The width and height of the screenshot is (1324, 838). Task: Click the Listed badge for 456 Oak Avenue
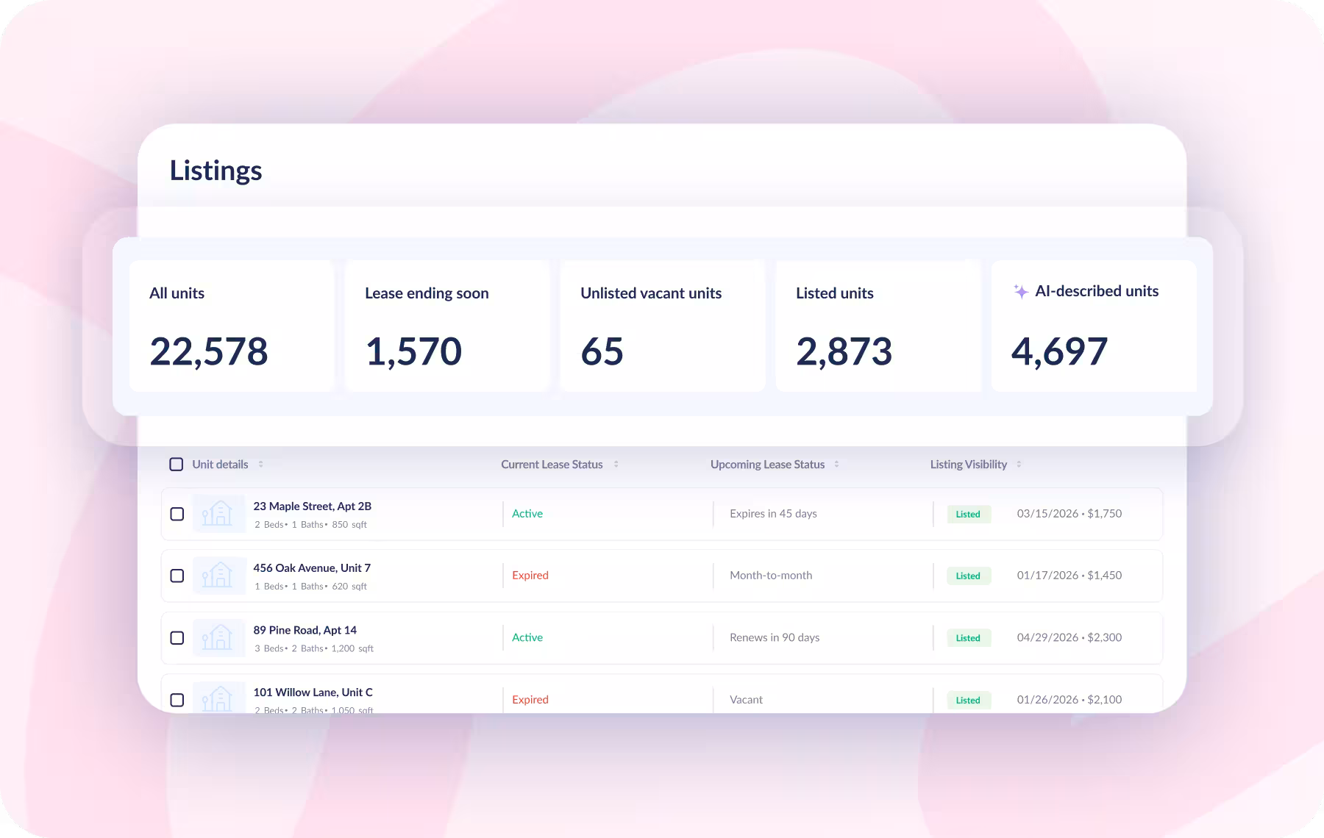pos(968,576)
